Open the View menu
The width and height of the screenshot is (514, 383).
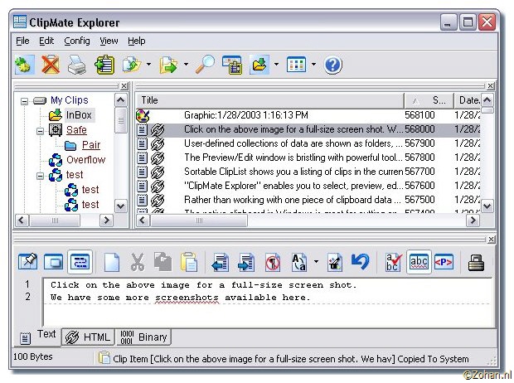point(109,41)
